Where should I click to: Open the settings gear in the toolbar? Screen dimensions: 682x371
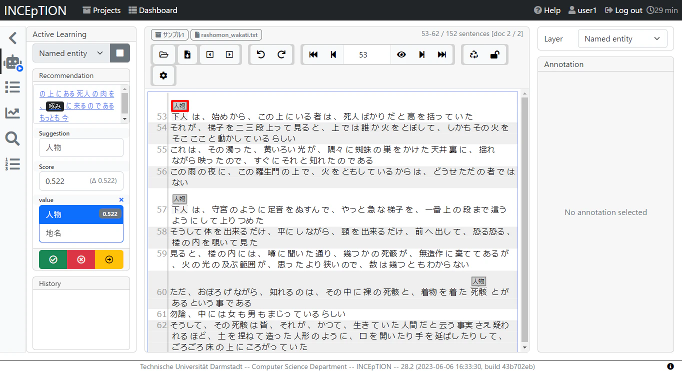point(163,75)
